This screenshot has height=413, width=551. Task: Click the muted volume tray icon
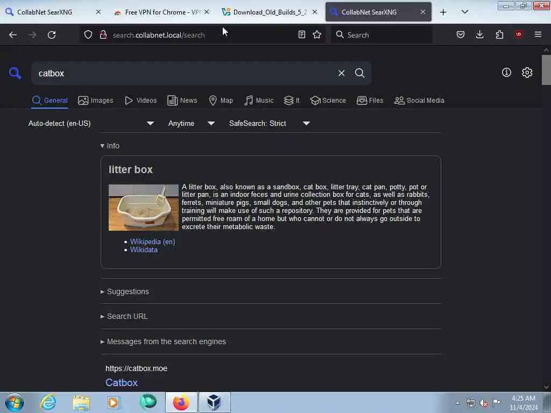click(484, 403)
